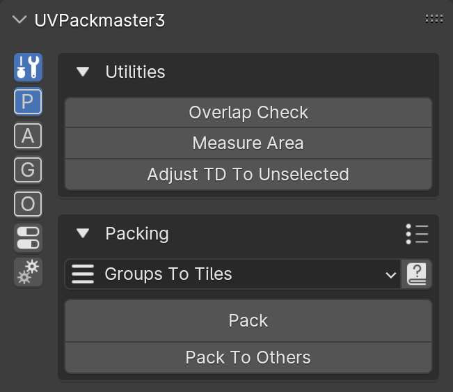Open the Groups To Tiles mode dropdown

pos(233,274)
